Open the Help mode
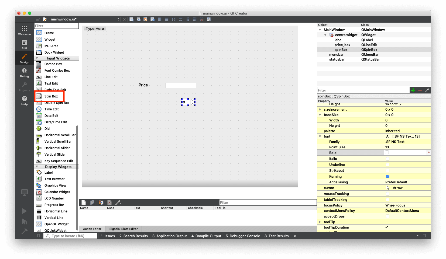This screenshot has width=446, height=259. point(25,100)
